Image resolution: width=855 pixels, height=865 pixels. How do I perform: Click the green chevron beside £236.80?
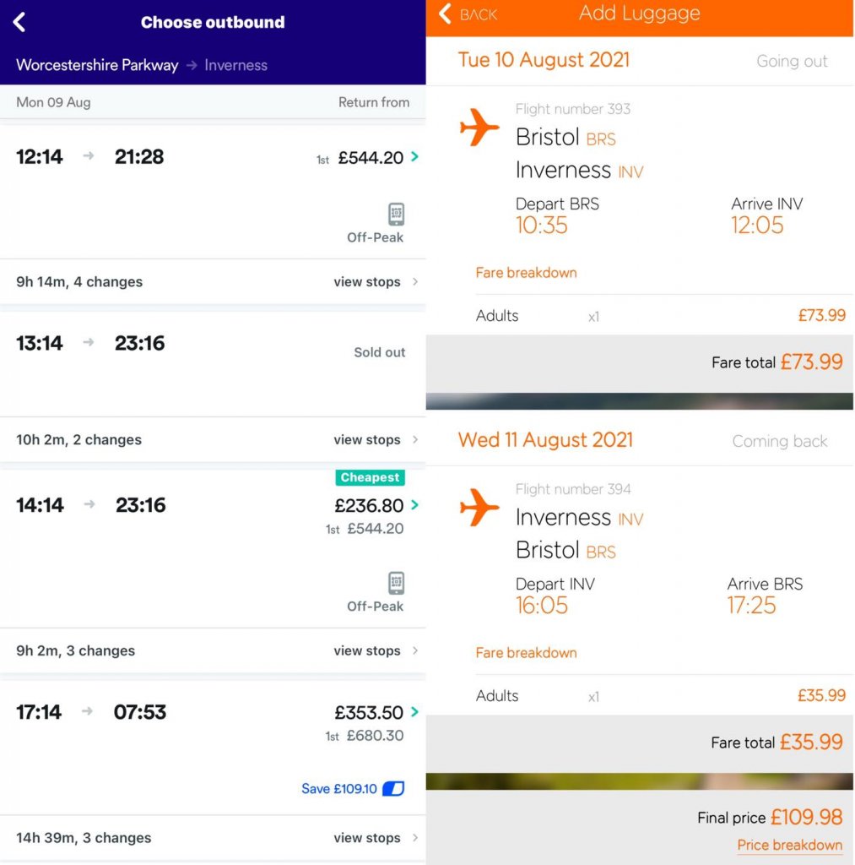click(x=414, y=505)
